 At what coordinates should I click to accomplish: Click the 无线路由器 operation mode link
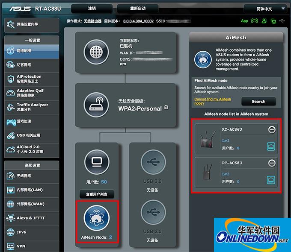click(92, 21)
